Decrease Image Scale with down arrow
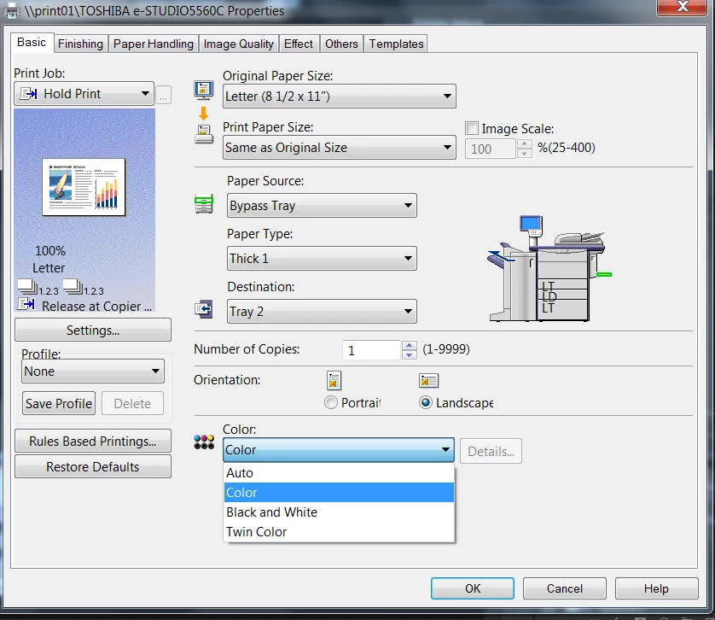This screenshot has width=715, height=620. tap(525, 154)
